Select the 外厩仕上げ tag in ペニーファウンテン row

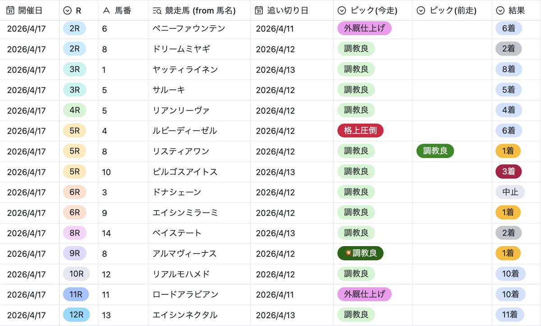pyautogui.click(x=365, y=28)
